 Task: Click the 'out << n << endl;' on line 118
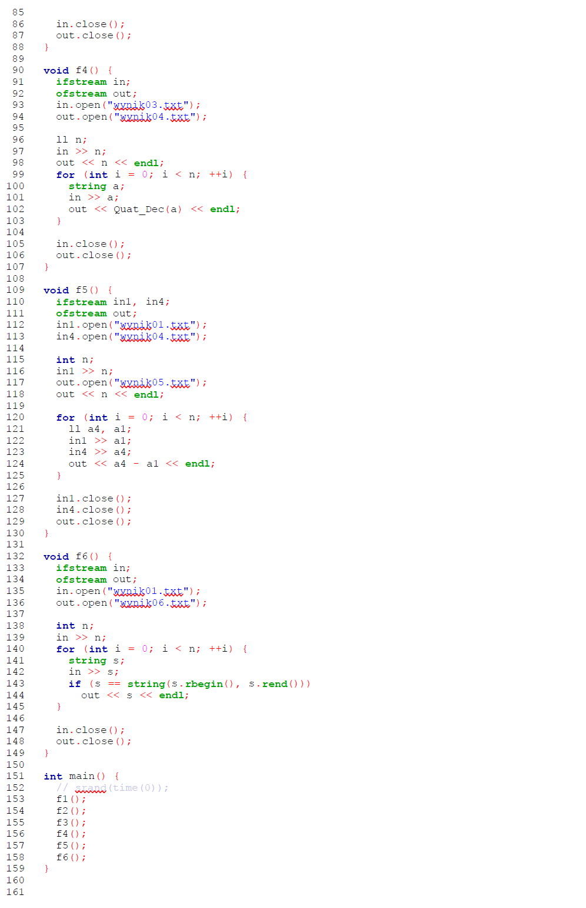pos(110,394)
